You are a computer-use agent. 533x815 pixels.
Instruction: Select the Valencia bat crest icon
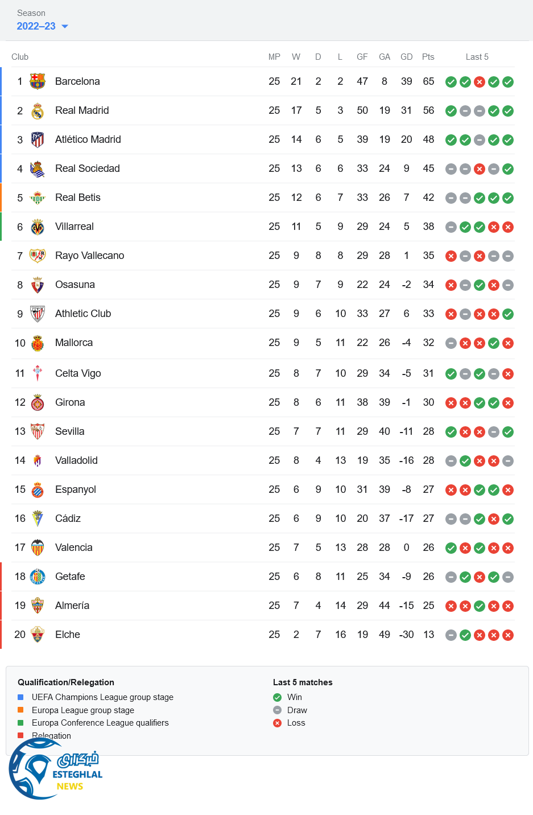(38, 548)
